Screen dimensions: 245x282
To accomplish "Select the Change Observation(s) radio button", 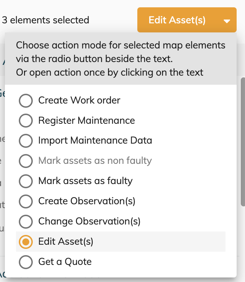I will 26,221.
